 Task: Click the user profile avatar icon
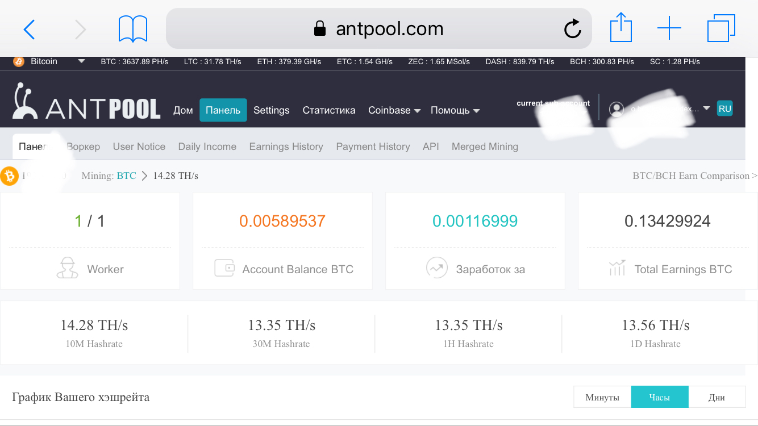tap(617, 109)
